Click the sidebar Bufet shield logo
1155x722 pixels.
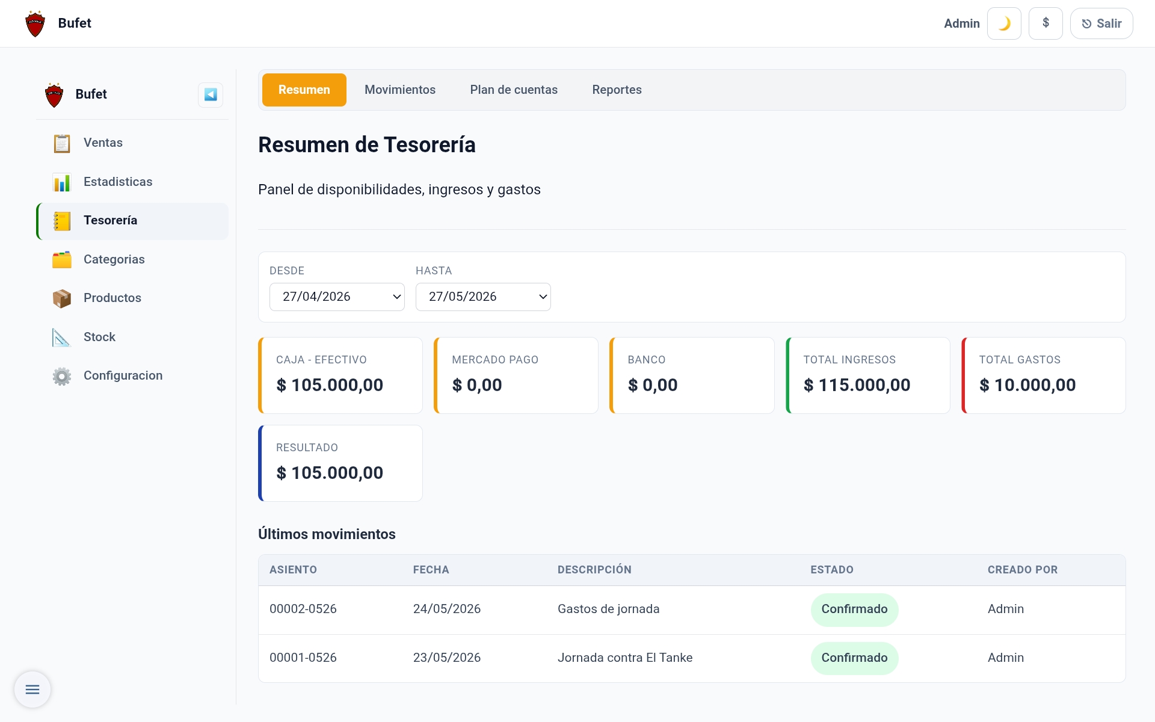point(54,94)
